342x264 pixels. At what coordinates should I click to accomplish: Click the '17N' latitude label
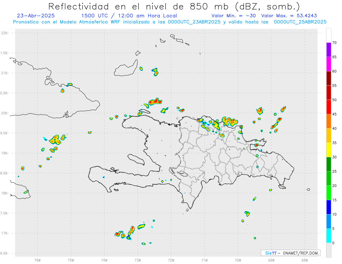pyautogui.click(x=5, y=233)
